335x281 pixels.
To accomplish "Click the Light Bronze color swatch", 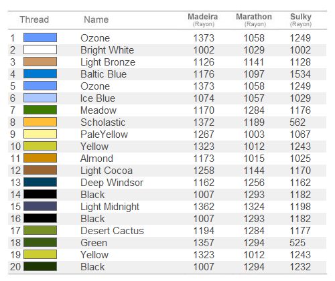I will pyautogui.click(x=40, y=62).
